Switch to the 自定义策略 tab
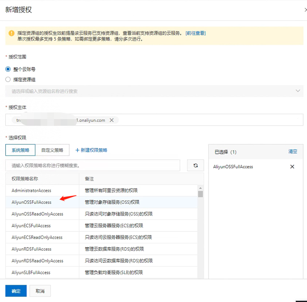The image size is (307, 302). pos(52,150)
